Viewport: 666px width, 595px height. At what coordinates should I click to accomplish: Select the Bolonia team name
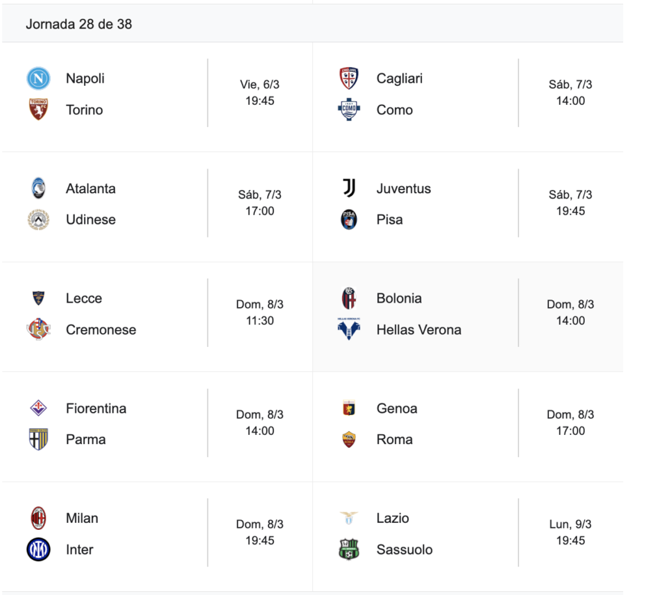coord(399,299)
